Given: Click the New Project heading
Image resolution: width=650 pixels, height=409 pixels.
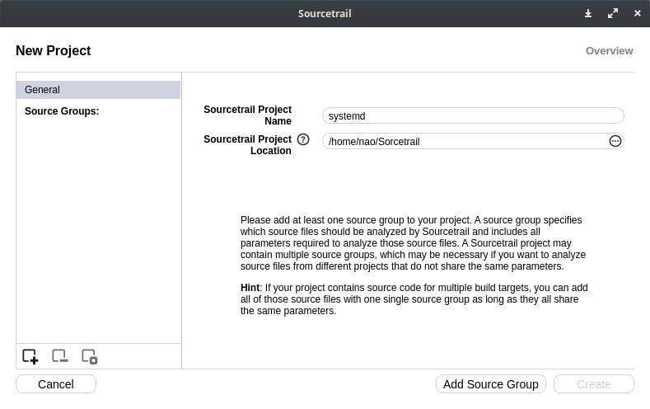Looking at the screenshot, I should (54, 51).
